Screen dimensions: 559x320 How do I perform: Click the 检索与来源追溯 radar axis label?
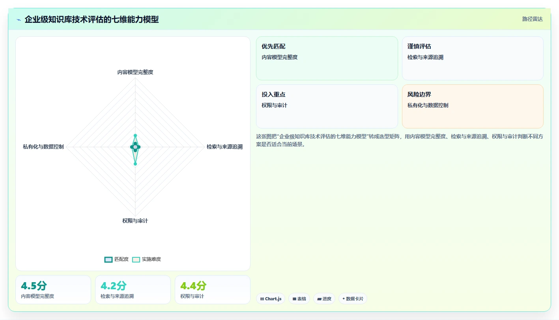coord(224,147)
